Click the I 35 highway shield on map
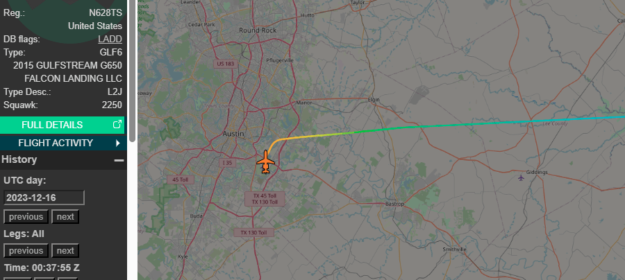The image size is (625, 280). (x=228, y=163)
